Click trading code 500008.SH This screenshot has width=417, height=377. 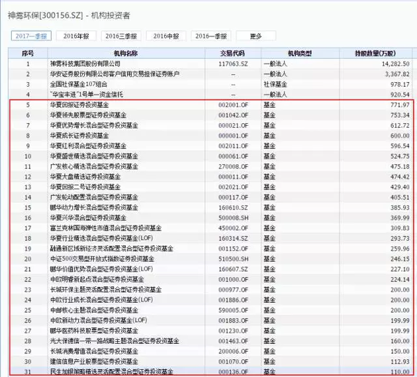[x=233, y=218]
